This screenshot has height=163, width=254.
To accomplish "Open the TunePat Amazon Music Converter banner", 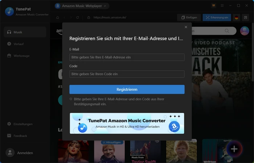I will point(127,123).
